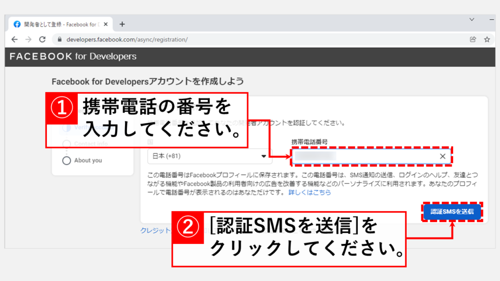The width and height of the screenshot is (500, 281).
Task: Click the browser back arrow
Action: click(15, 40)
